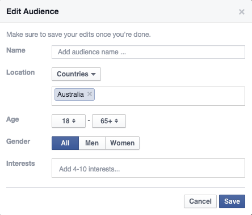Click the Gender field label
Viewport: 252px width, 215px height.
pyautogui.click(x=18, y=141)
